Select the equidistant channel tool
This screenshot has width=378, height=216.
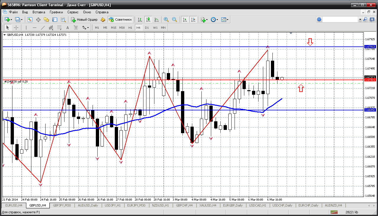pos(51,28)
